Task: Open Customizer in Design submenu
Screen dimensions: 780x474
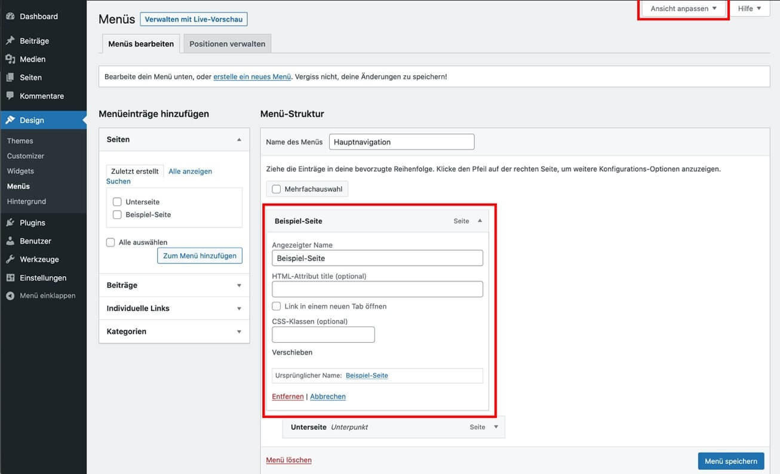Action: pyautogui.click(x=26, y=156)
